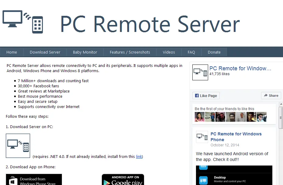Click the download server icon under step 1
283x185 pixels.
coord(18,146)
